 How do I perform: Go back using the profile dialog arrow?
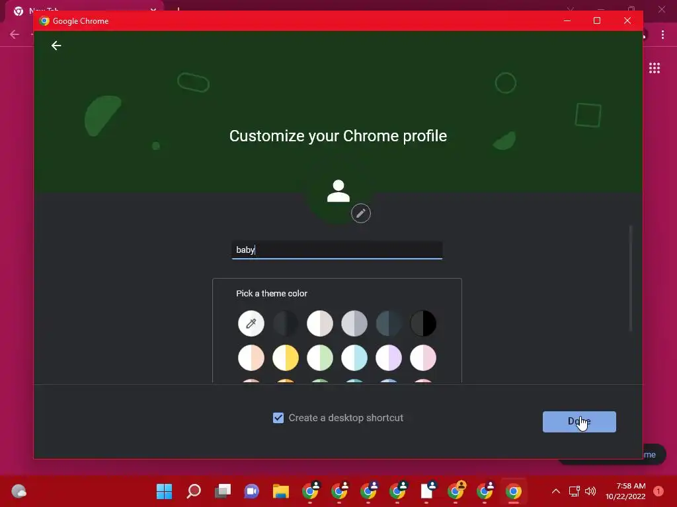pyautogui.click(x=56, y=46)
